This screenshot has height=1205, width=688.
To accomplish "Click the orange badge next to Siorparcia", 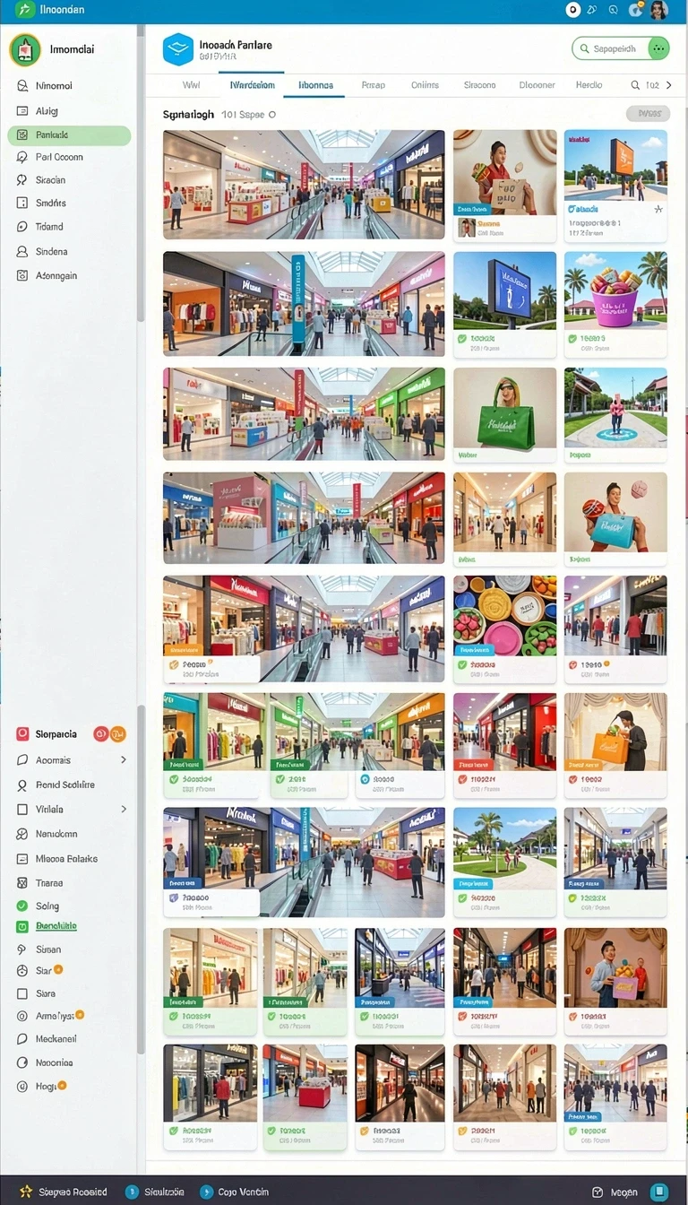I will coord(118,734).
